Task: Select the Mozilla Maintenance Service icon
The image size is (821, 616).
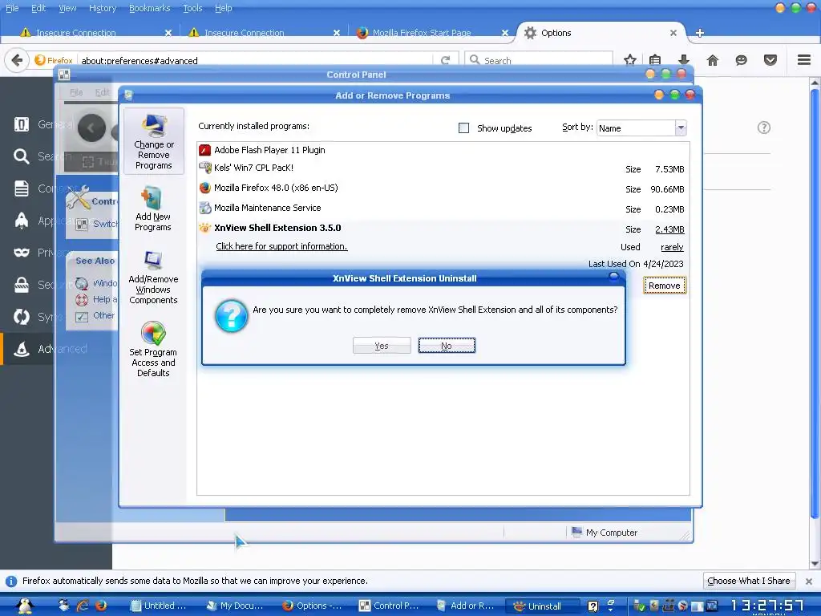Action: tap(204, 208)
